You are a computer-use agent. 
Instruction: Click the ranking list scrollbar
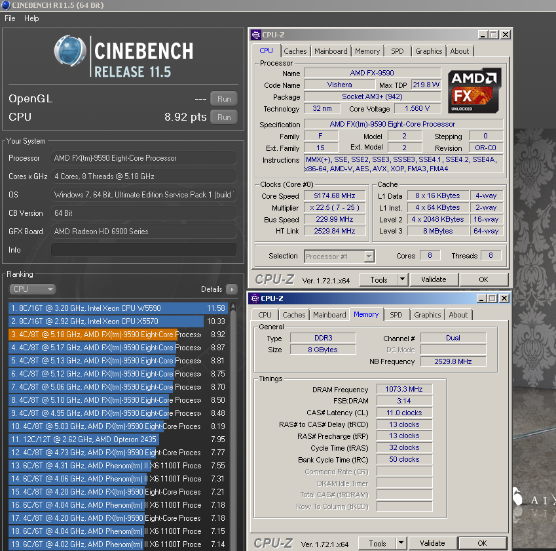[x=233, y=426]
